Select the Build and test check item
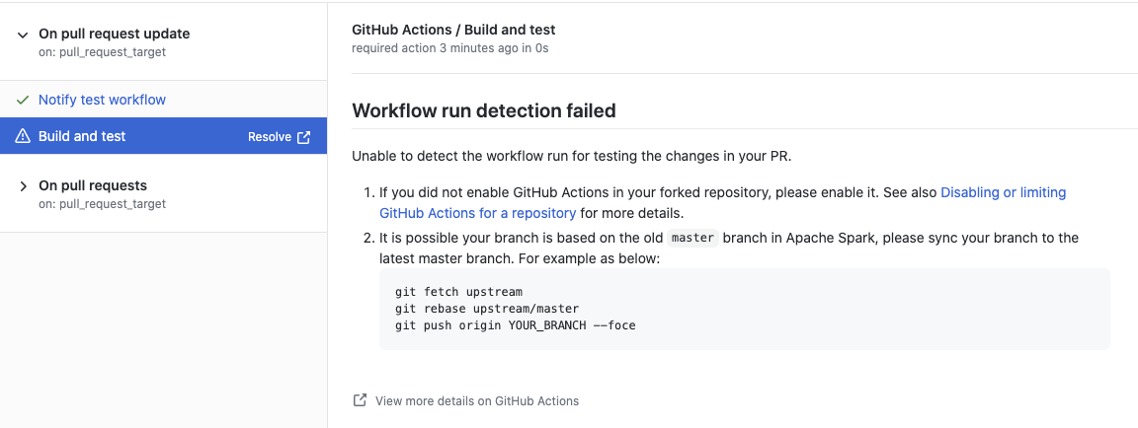The image size is (1138, 428). 82,137
